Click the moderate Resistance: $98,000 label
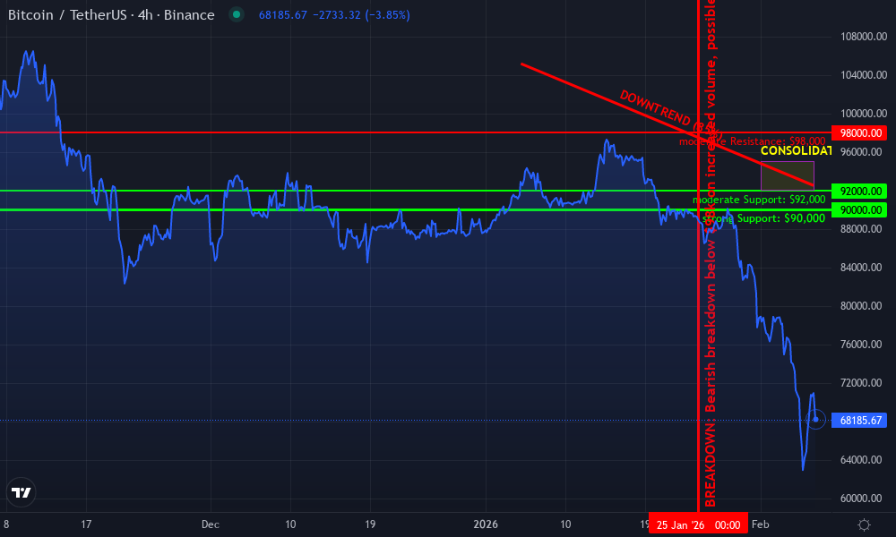This screenshot has width=896, height=537. pos(751,141)
